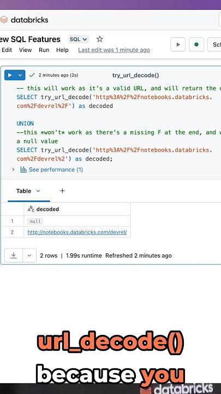The image size is (221, 394).
Task: Download the results with download icon
Action: [x=14, y=256]
